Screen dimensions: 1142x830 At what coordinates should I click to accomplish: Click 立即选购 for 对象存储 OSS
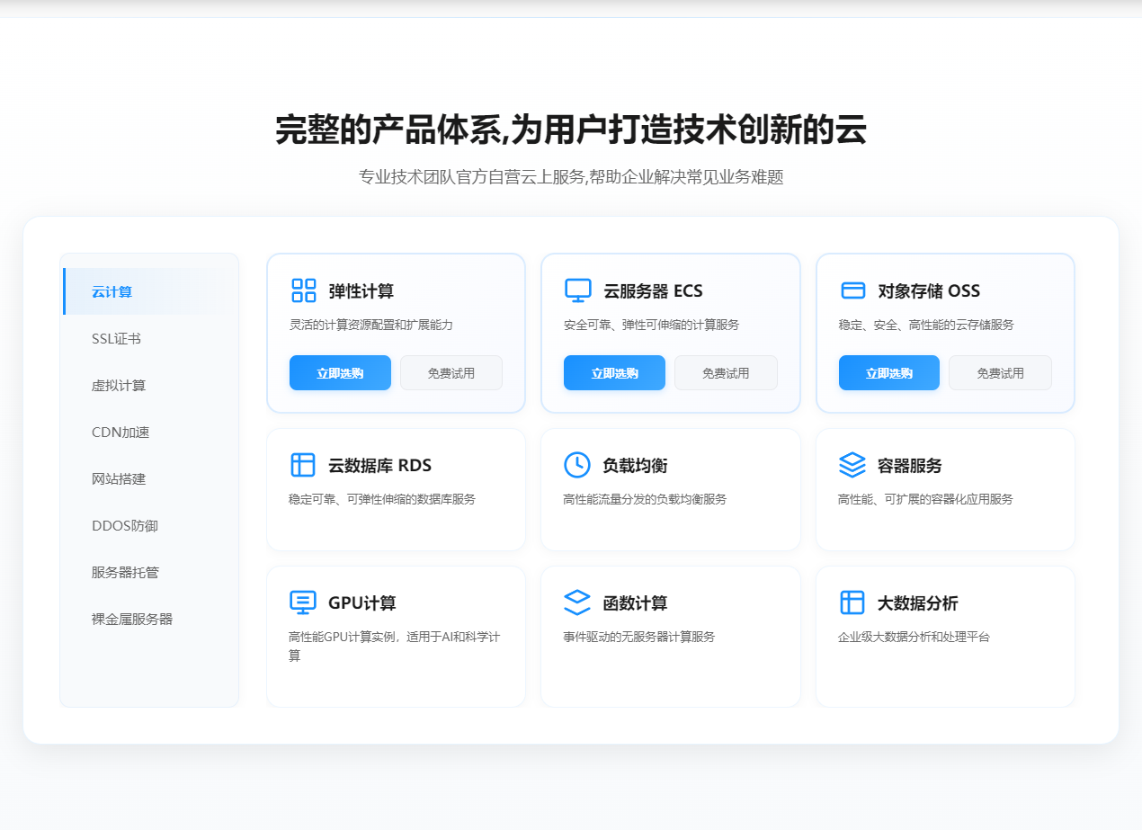pyautogui.click(x=888, y=372)
